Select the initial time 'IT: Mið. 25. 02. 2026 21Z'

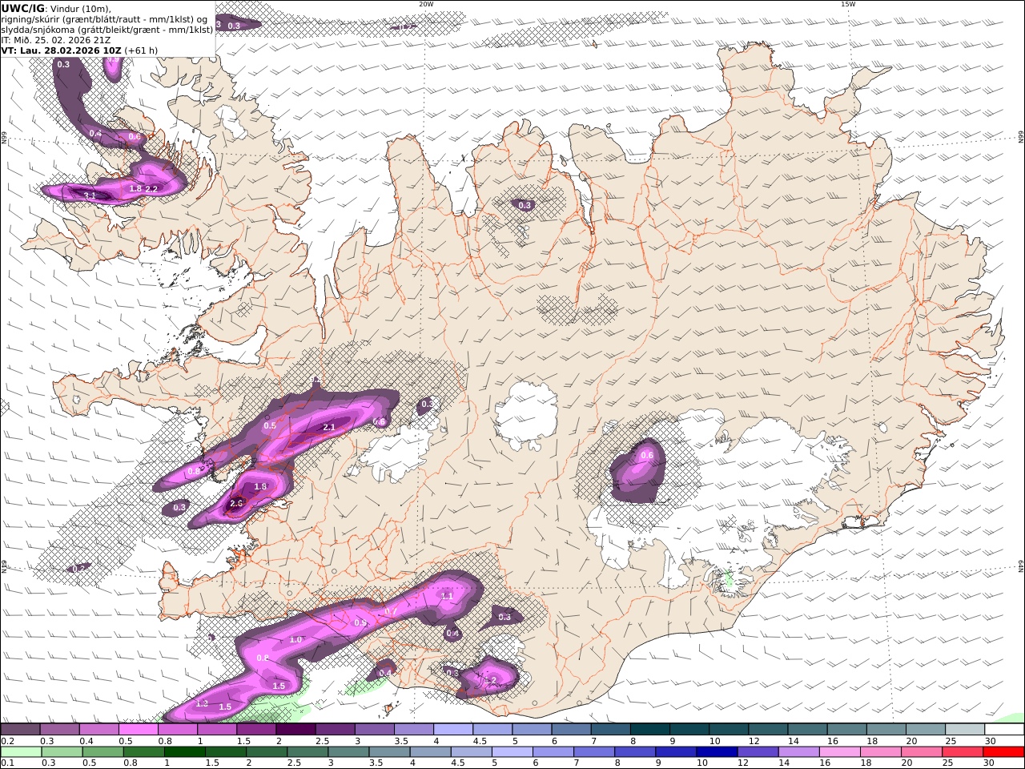coord(56,40)
